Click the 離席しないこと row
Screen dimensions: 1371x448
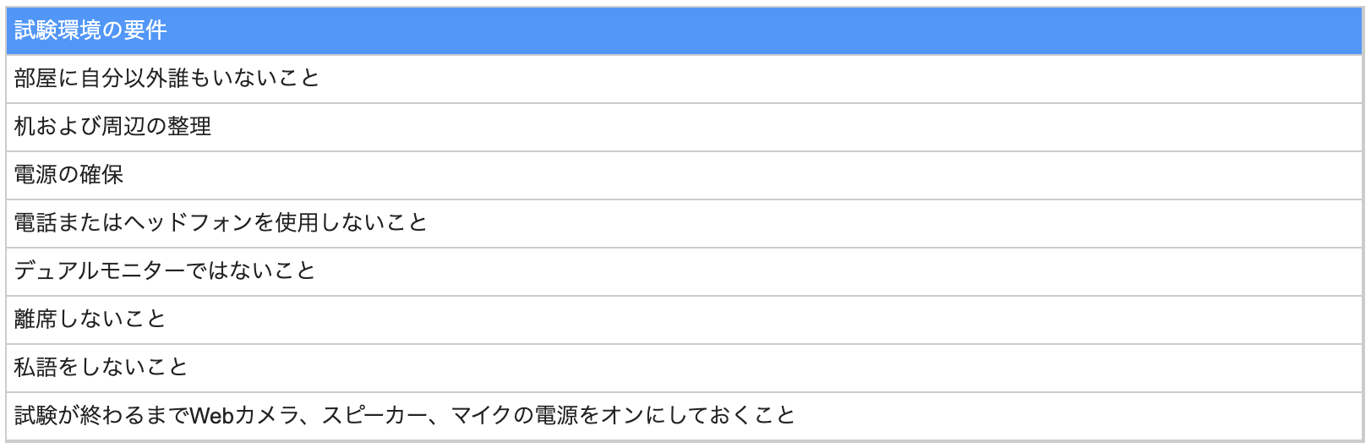pos(90,320)
